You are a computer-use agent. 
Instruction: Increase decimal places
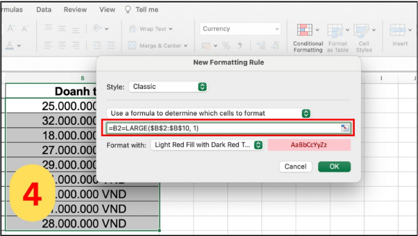tap(261, 45)
